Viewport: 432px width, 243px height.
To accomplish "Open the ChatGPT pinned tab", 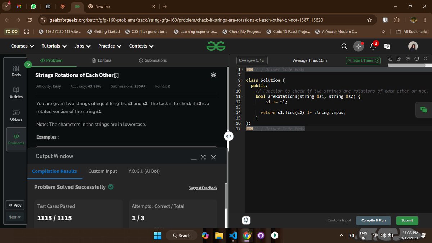I will (x=48, y=6).
